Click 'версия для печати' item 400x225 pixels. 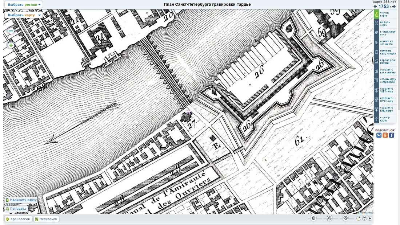coord(385,62)
